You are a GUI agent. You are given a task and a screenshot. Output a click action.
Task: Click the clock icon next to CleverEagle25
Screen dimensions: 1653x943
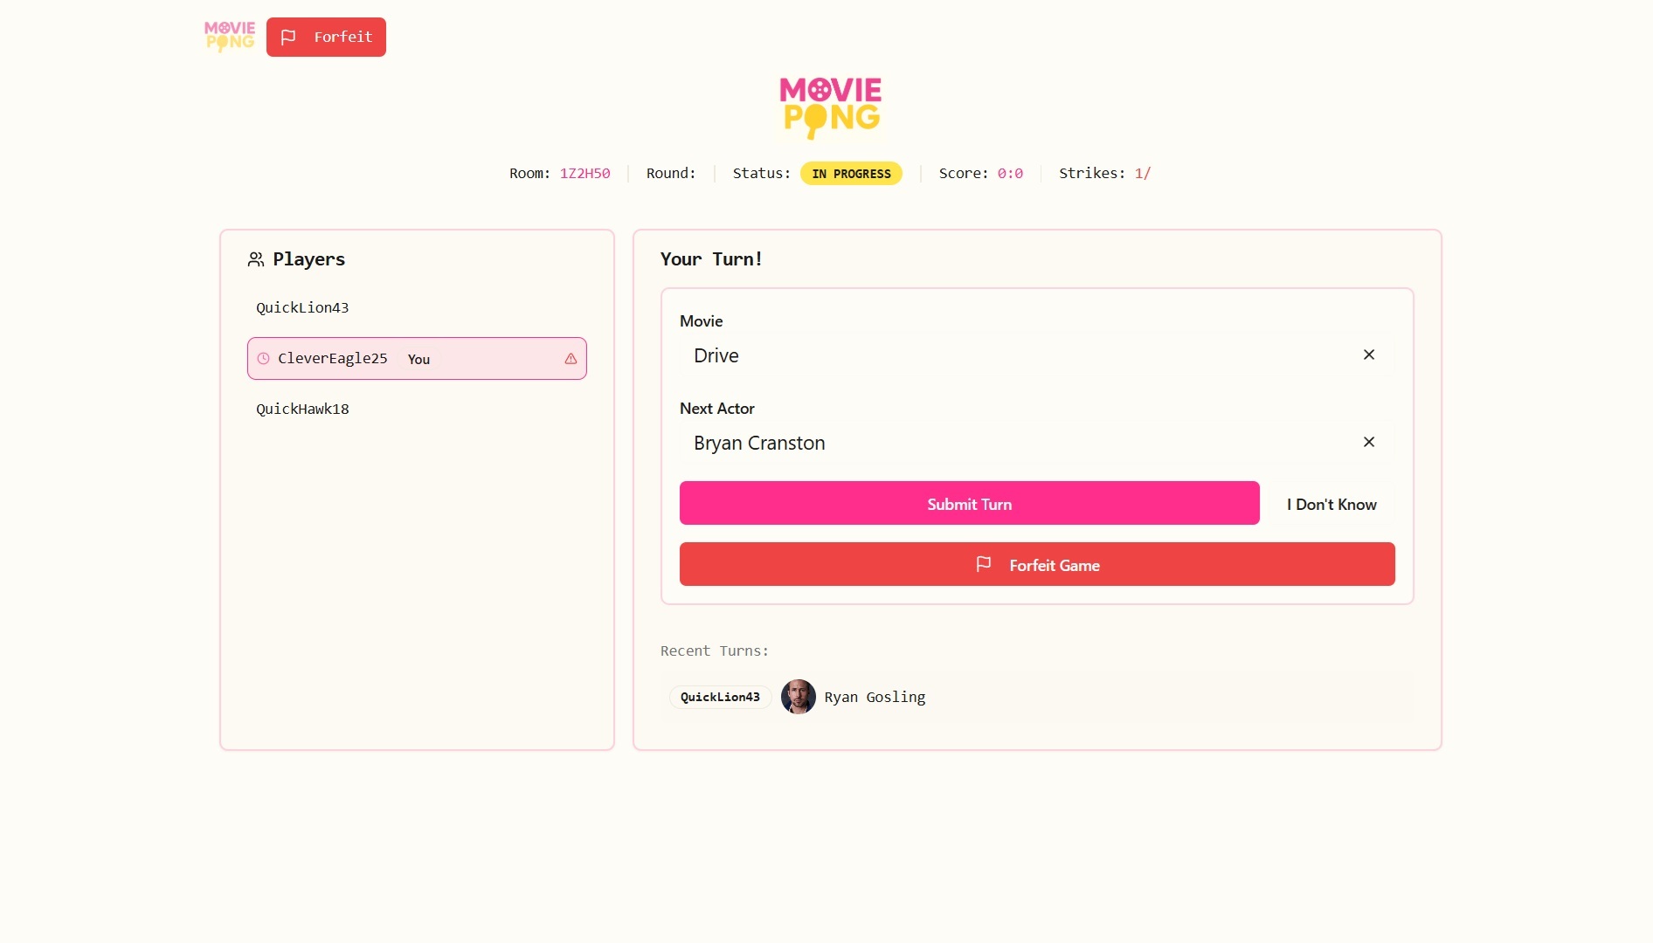263,359
